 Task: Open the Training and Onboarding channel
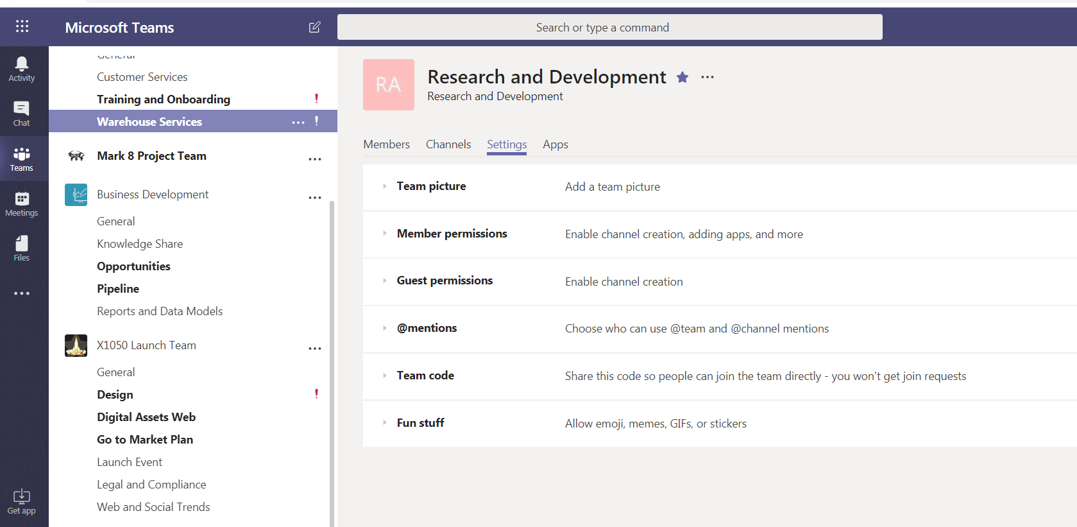(x=164, y=99)
